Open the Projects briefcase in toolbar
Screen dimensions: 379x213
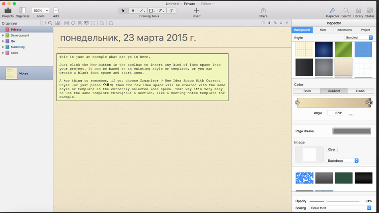click(x=8, y=10)
